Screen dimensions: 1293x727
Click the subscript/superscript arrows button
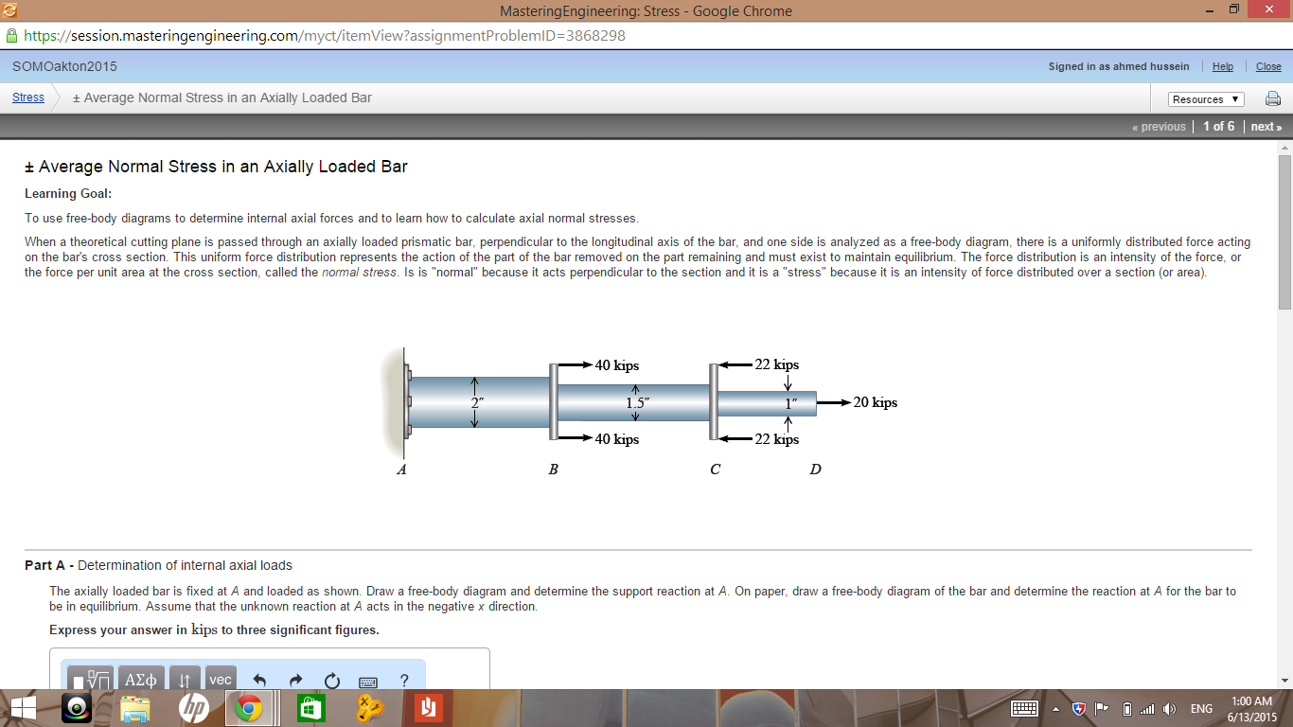[186, 679]
